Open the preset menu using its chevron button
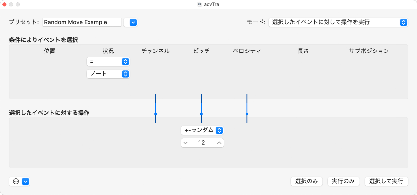The height and width of the screenshot is (195, 417). click(x=131, y=22)
